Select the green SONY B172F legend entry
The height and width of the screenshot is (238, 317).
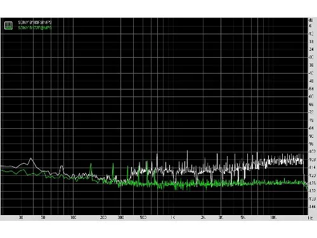tap(35, 28)
